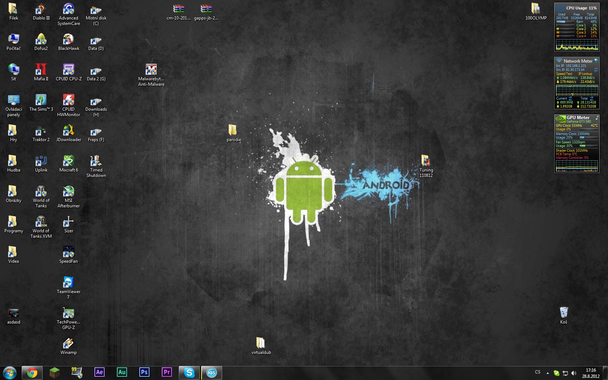Open TechPowerUp GPU-Z shortcut
This screenshot has width=608, height=380.
coord(69,318)
